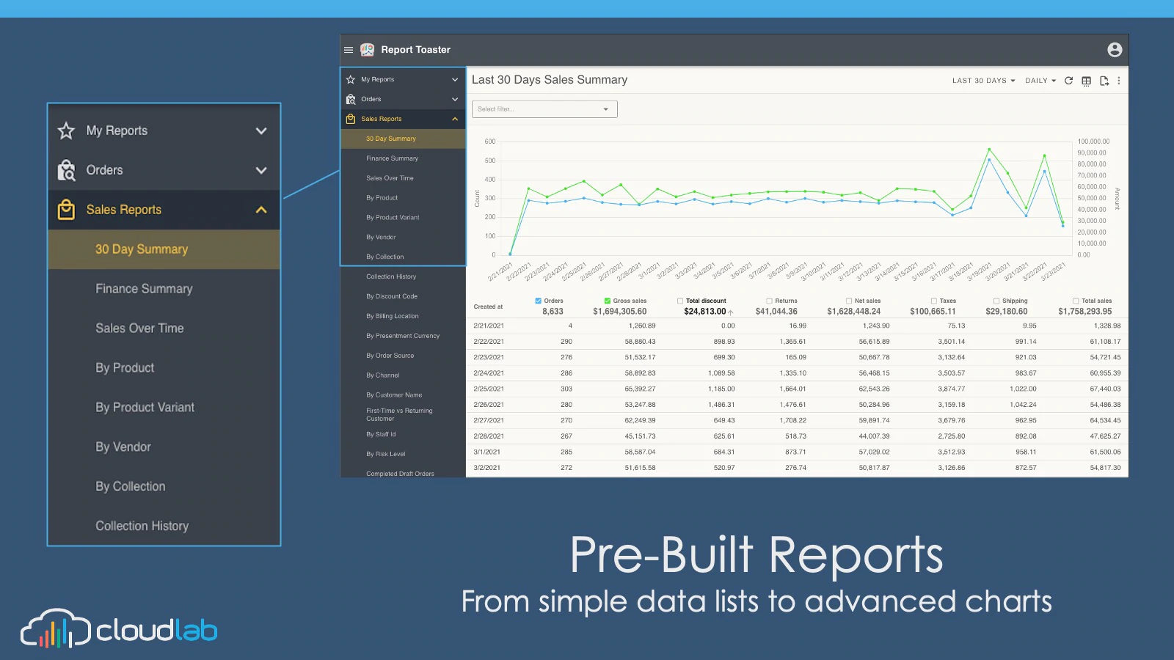Click the Orders bag icon in app window
The width and height of the screenshot is (1174, 660).
click(x=351, y=99)
